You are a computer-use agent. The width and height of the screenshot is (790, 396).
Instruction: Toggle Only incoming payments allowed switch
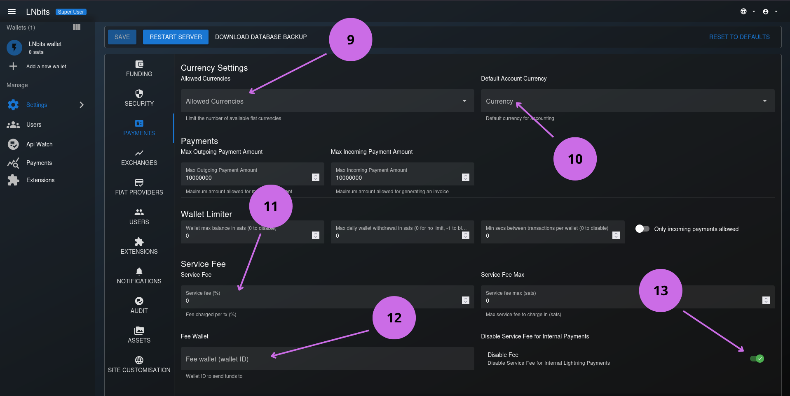coord(642,229)
